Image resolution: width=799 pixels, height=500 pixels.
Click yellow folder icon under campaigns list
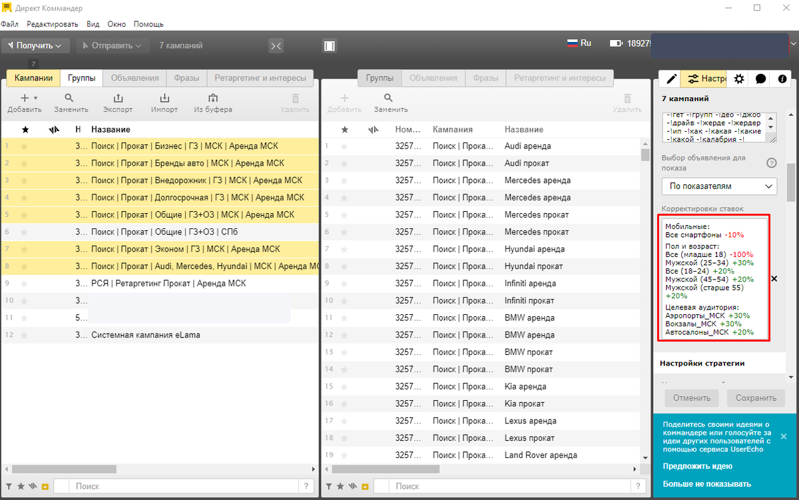[45, 487]
